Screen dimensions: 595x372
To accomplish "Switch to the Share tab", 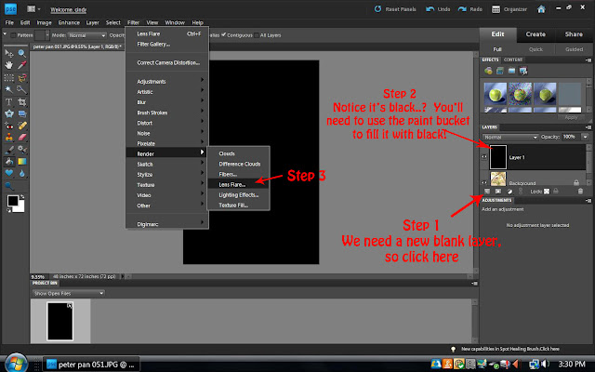I will point(574,34).
